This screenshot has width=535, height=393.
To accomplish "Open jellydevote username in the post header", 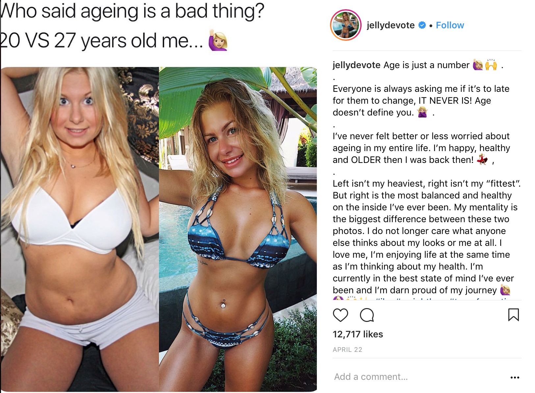I will coord(391,25).
